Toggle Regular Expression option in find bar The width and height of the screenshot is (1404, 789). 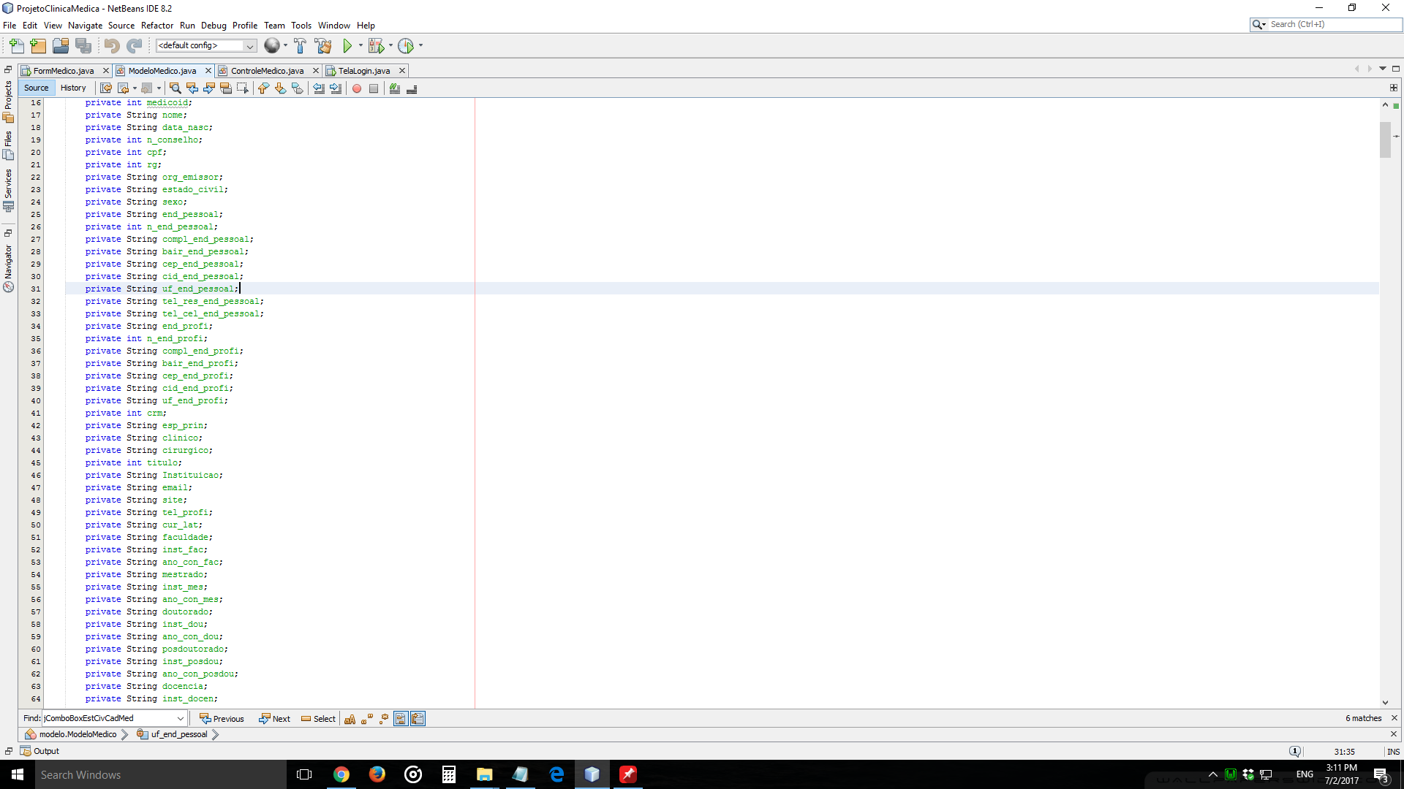click(384, 719)
